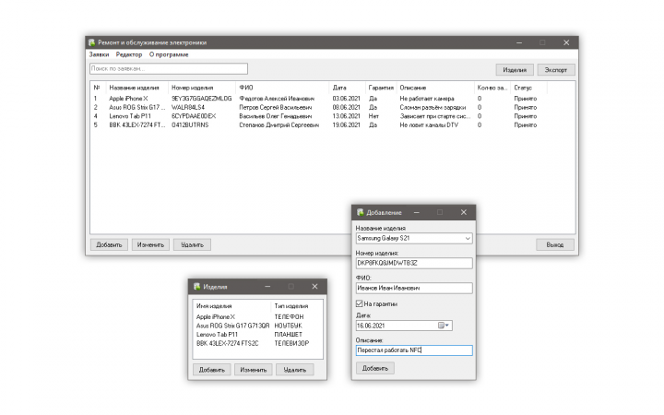Toggle the На гарантии checkbox

pyautogui.click(x=359, y=303)
